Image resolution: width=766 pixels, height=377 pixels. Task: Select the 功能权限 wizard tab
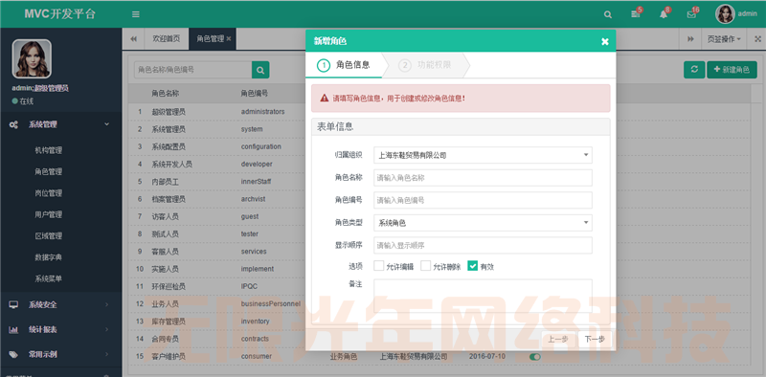(x=425, y=65)
